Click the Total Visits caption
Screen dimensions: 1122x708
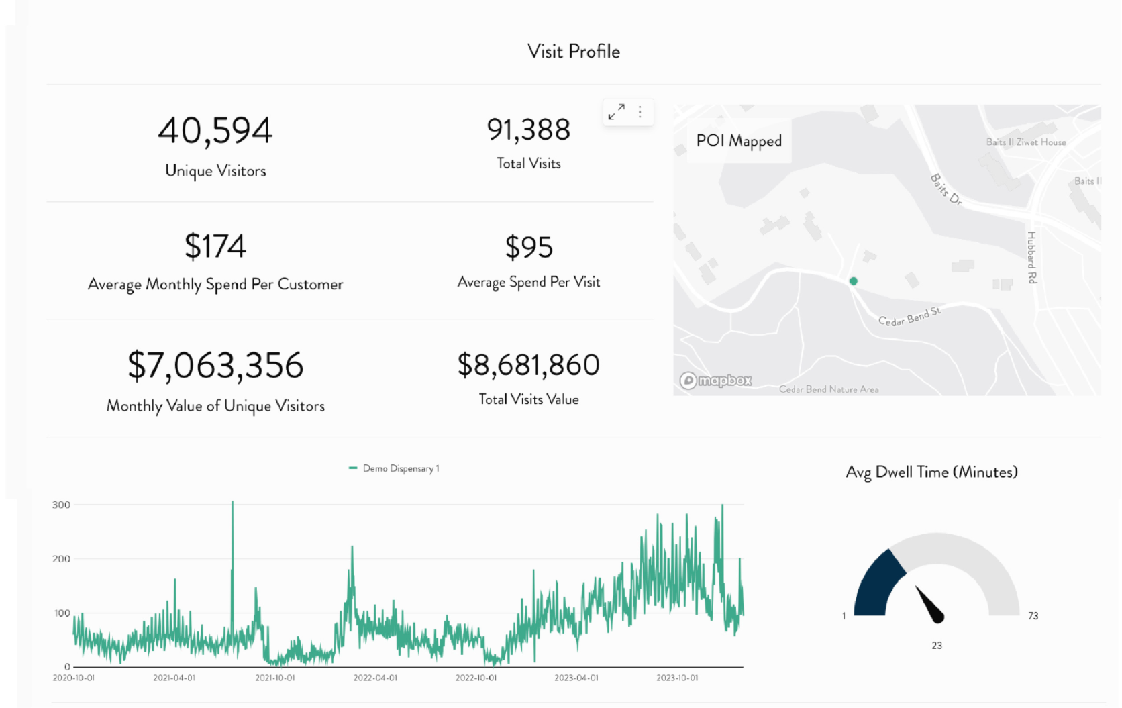tap(529, 163)
